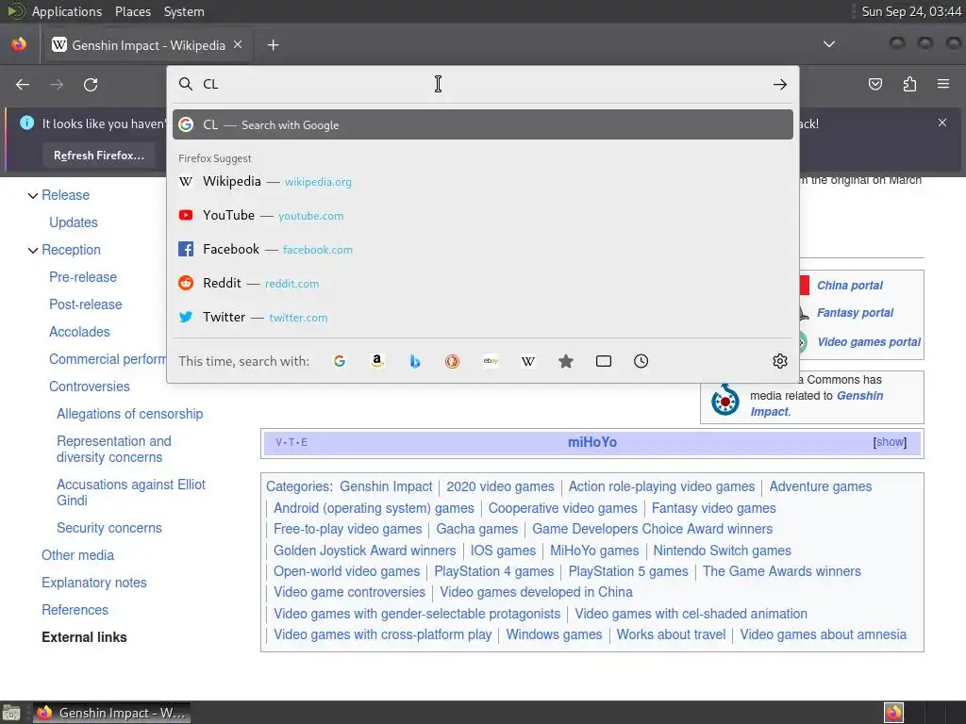Jump to Accolades section

pyautogui.click(x=79, y=332)
